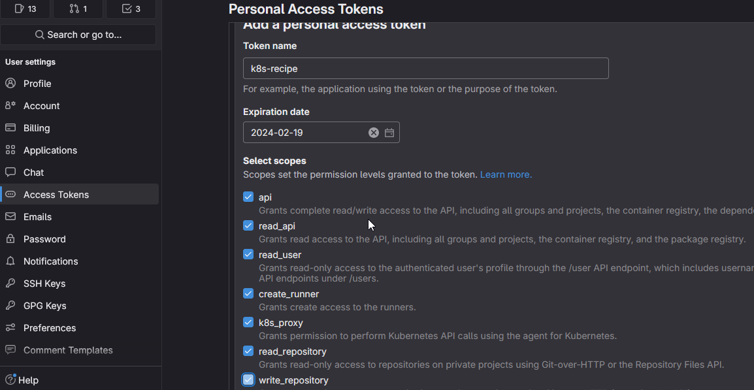Uncheck the create_runner scope checkbox
Screen dimensions: 754x390
(248, 293)
